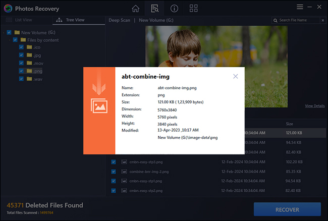Click the file icon for cmbn-easy-stp2.png
Image resolution: width=328 pixels, height=221 pixels.
coord(124,191)
